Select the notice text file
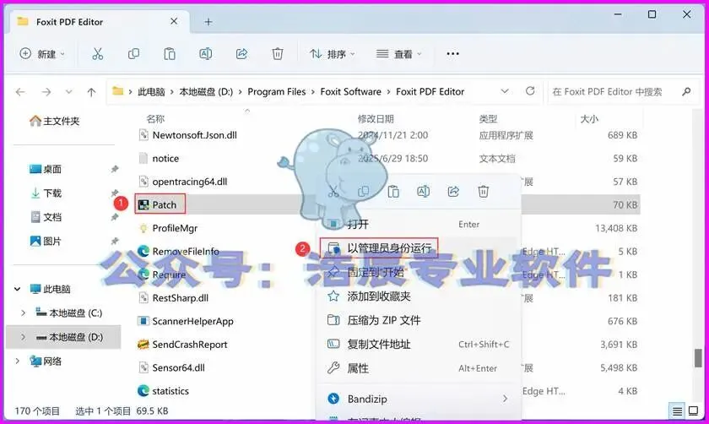The height and width of the screenshot is (424, 709). click(165, 159)
